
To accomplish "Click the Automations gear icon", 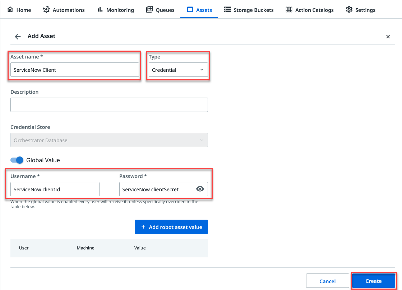I will pyautogui.click(x=46, y=10).
